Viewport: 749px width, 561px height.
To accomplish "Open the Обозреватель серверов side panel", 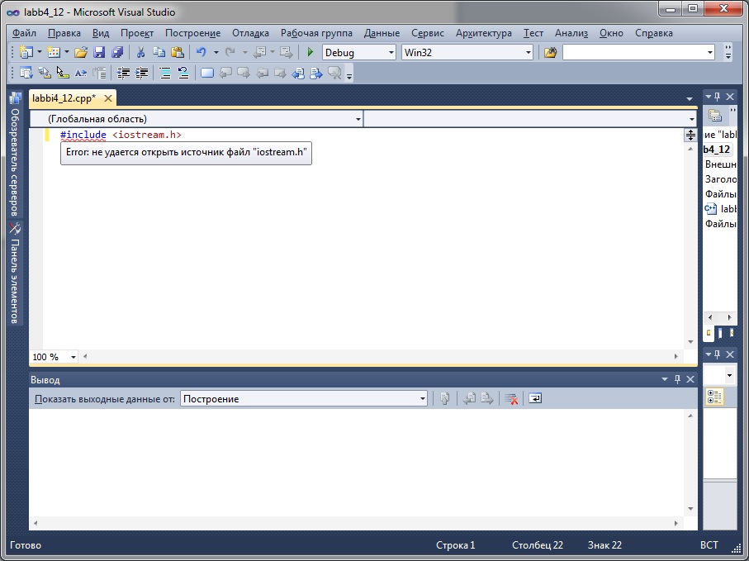I will coord(15,161).
